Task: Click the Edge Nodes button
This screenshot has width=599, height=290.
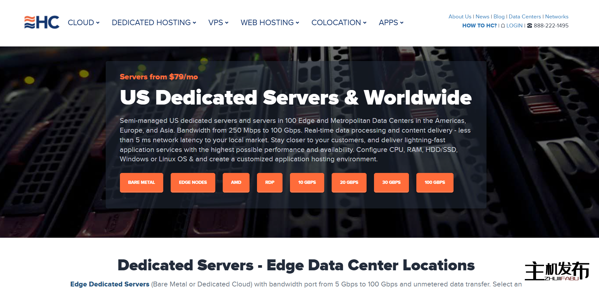Action: coord(193,183)
